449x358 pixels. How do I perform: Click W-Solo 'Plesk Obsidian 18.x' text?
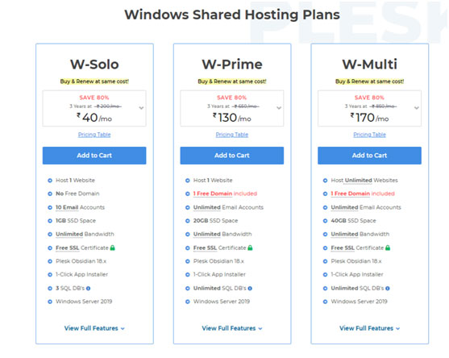coord(81,261)
